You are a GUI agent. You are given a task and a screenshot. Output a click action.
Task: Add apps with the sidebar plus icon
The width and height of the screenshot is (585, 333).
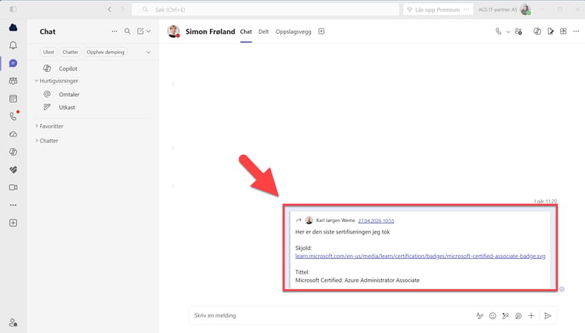pos(13,223)
